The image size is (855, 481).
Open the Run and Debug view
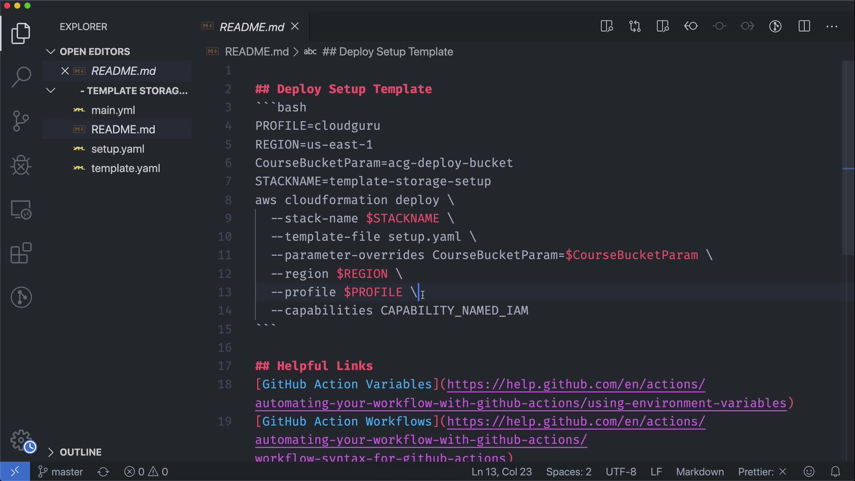point(21,165)
